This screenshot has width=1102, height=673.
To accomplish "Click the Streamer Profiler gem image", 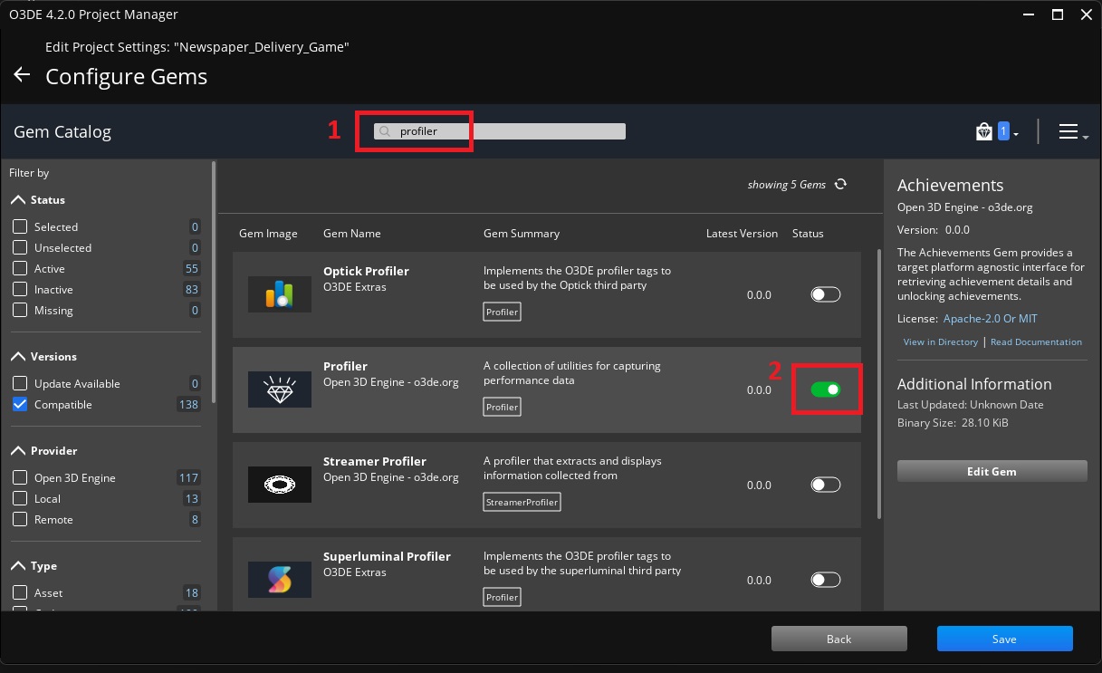I will pos(280,486).
